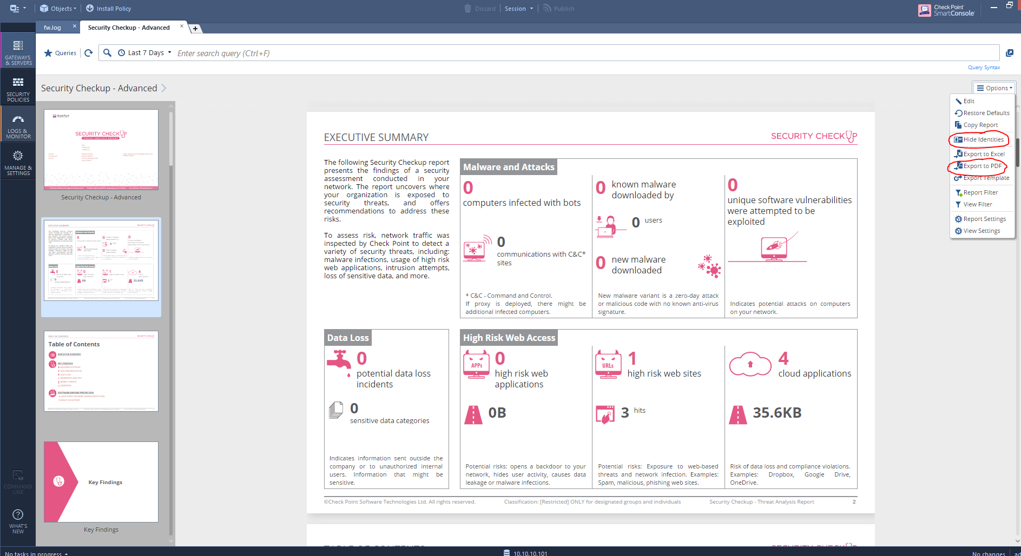1021x556 pixels.
Task: Click Publish button
Action: 559,9
